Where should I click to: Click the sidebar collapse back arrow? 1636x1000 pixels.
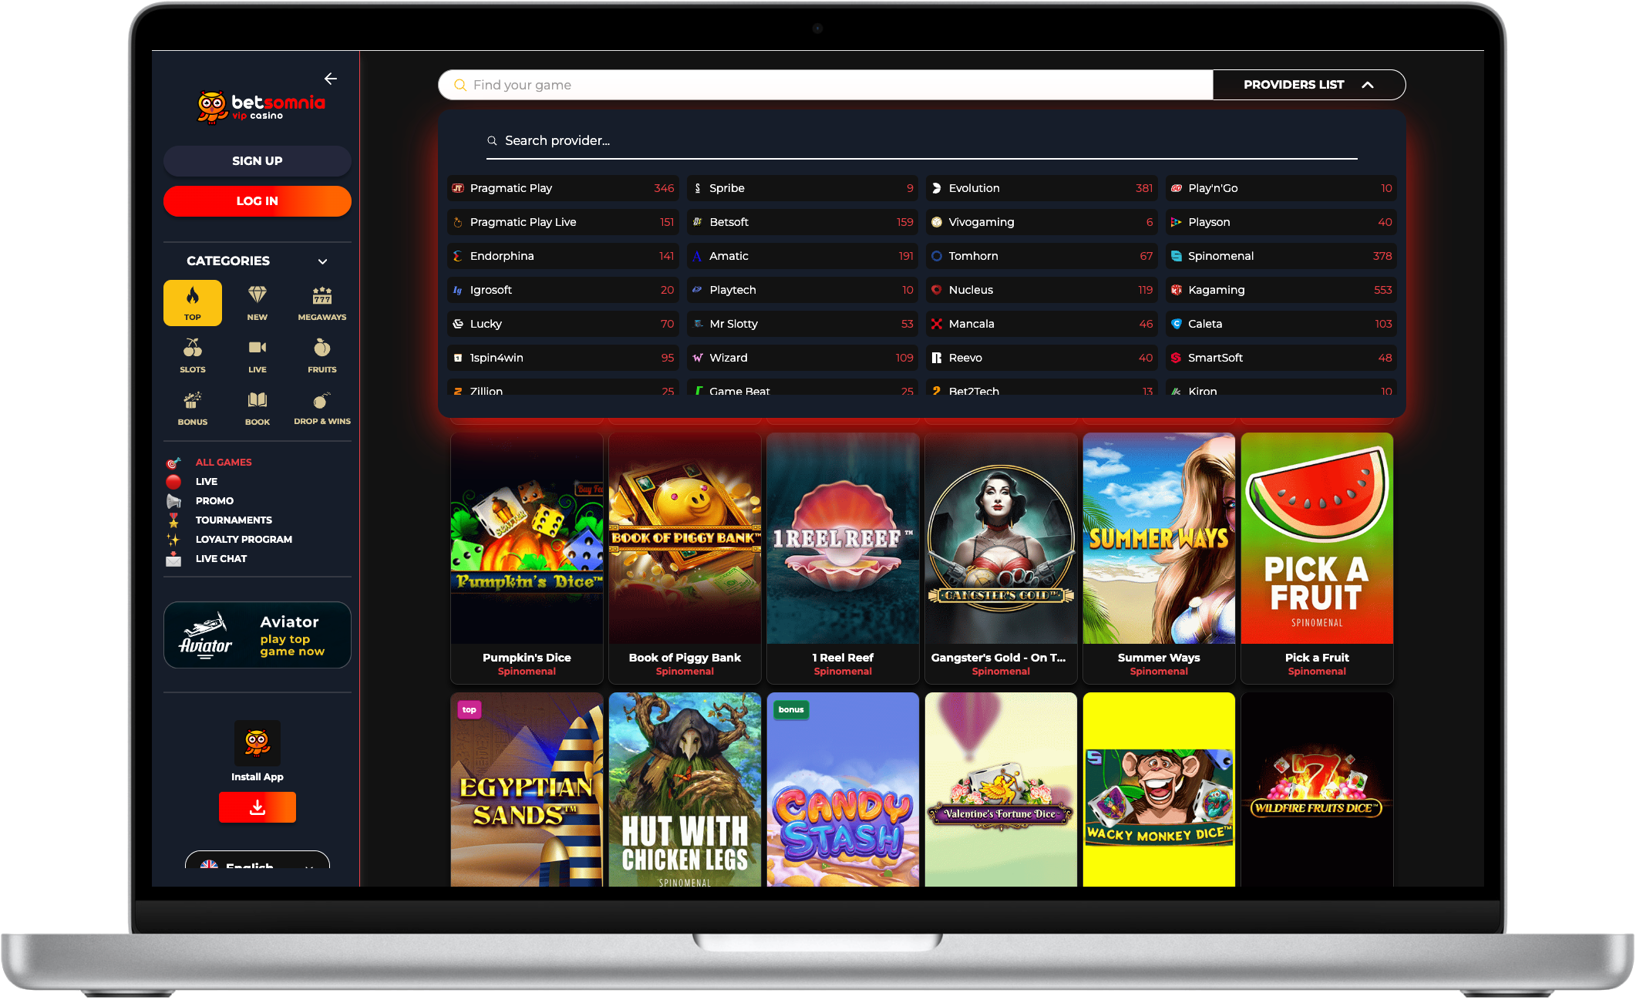[331, 79]
